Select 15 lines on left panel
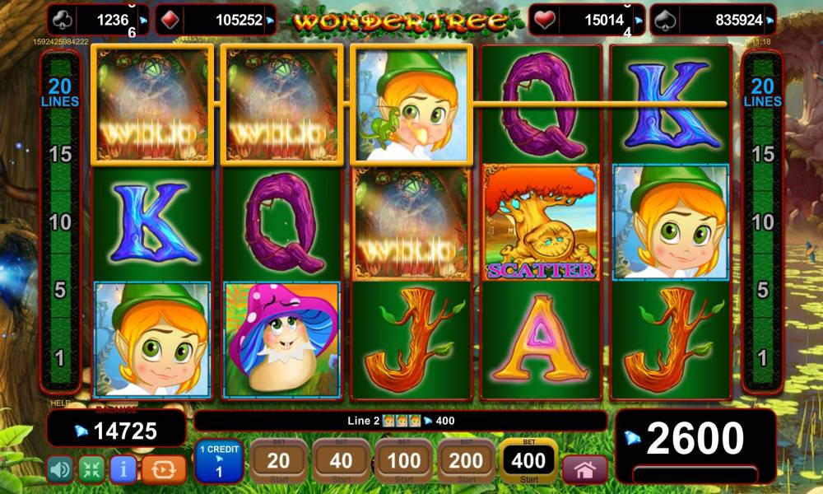823x494 pixels. point(60,154)
